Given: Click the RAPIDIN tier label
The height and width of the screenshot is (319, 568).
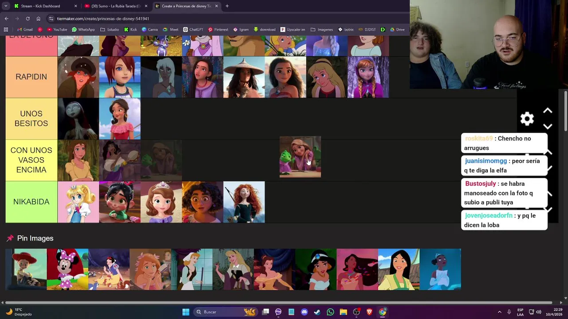Looking at the screenshot, I should [x=31, y=77].
